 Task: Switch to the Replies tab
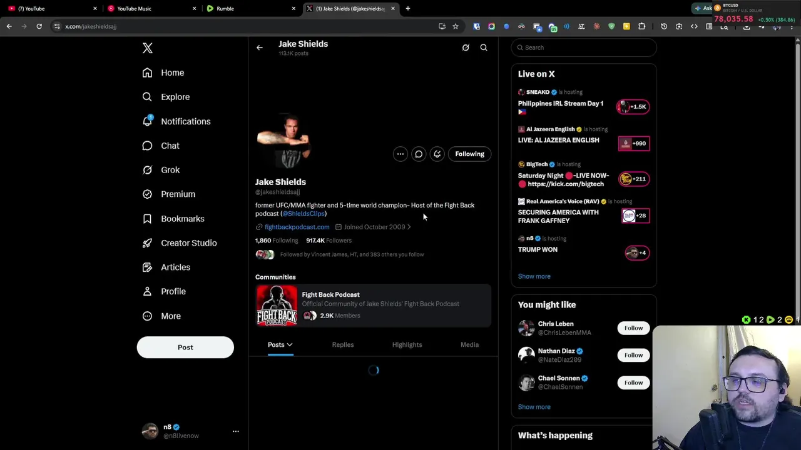tap(343, 345)
